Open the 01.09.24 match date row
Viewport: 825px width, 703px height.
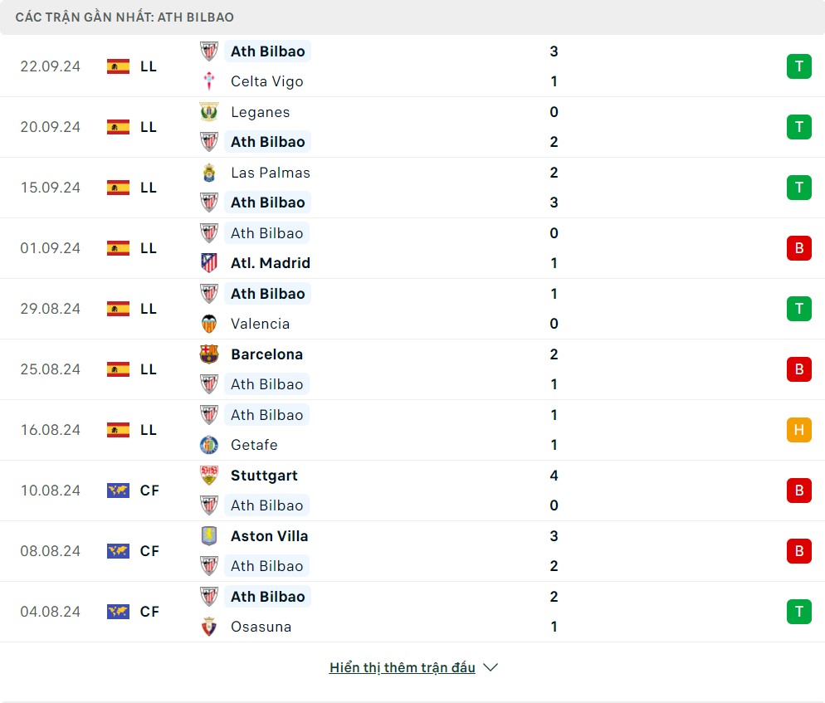tap(51, 248)
